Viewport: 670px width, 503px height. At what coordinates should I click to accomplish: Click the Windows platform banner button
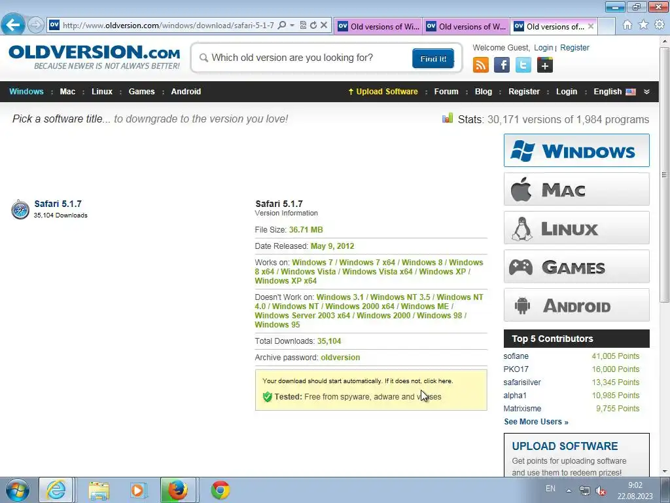[x=576, y=151]
